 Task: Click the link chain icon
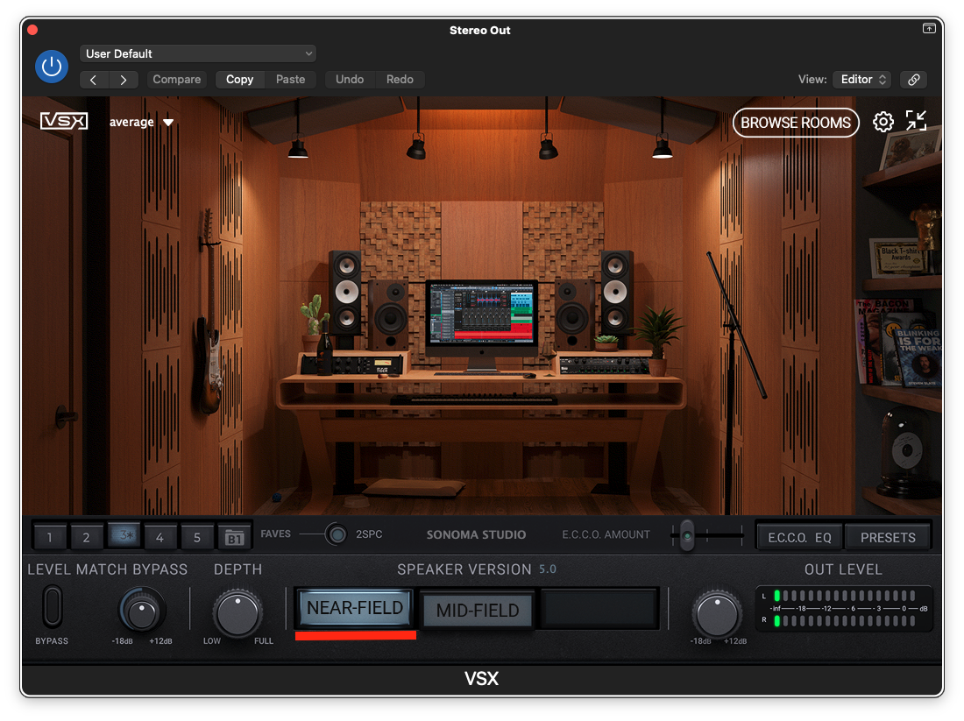913,80
